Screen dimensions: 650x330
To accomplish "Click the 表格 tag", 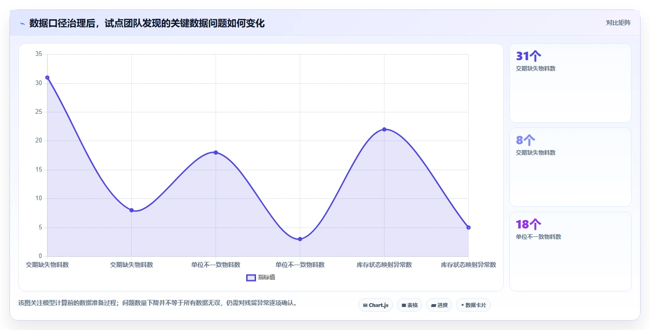I will (409, 305).
